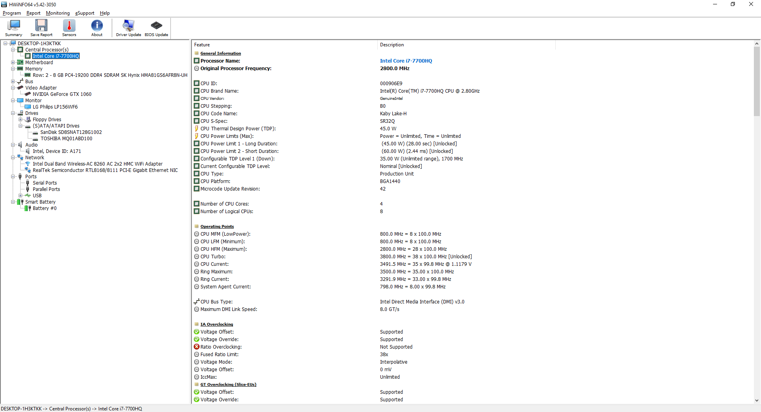Click the scrollbar up arrow
The height and width of the screenshot is (412, 761).
[757, 44]
